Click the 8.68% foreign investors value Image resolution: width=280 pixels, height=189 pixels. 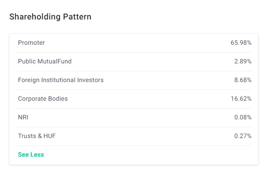click(x=243, y=80)
